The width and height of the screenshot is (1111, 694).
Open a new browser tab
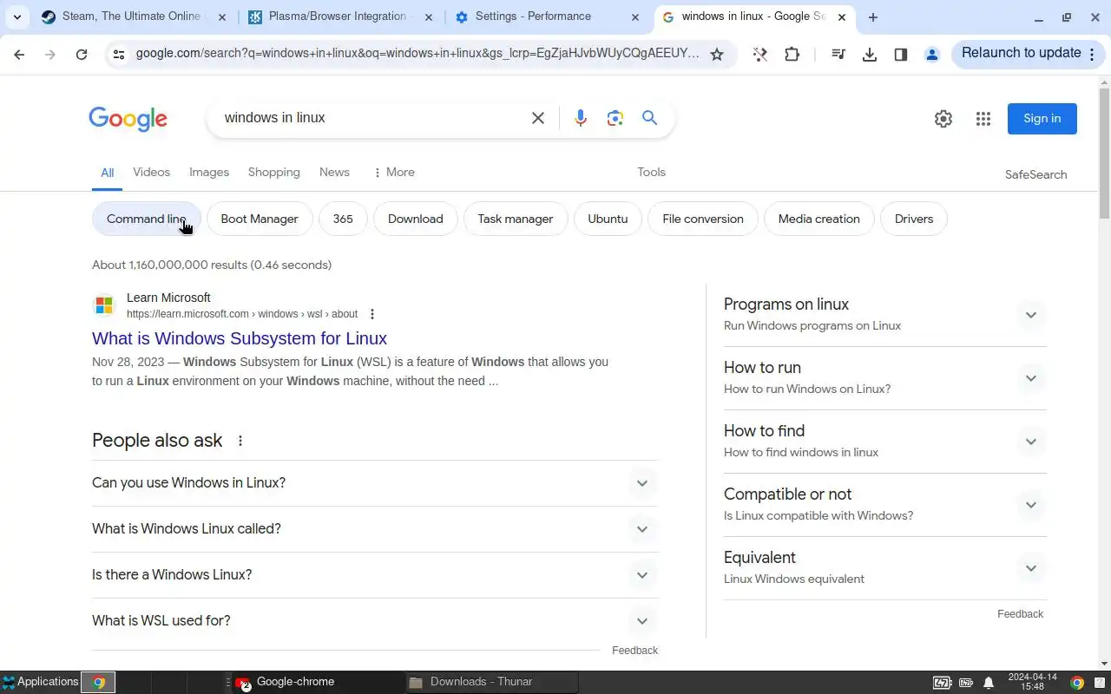873,16
